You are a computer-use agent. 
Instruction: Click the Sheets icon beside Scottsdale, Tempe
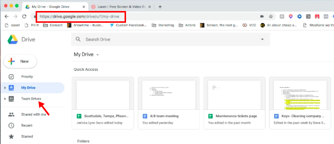tap(79, 116)
